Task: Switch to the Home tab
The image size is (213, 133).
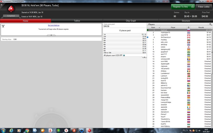Action: tap(26, 21)
